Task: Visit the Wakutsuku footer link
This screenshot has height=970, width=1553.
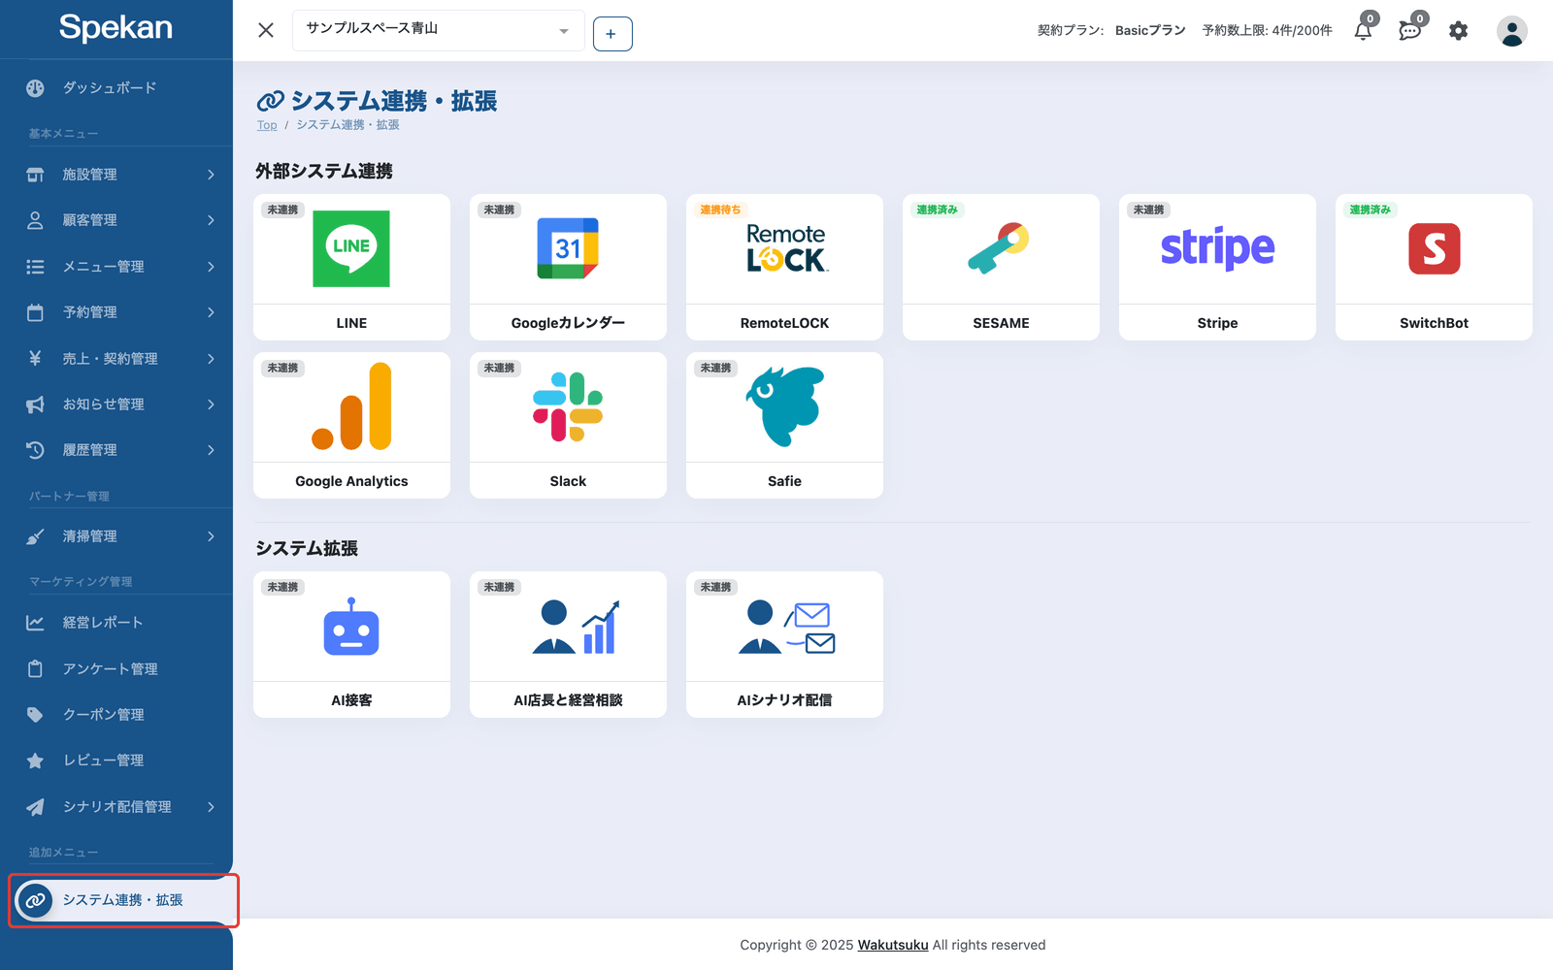Action: [x=893, y=945]
